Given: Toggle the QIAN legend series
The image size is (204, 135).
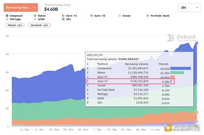Looking at the screenshot, I should pyautogui.click(x=39, y=19).
